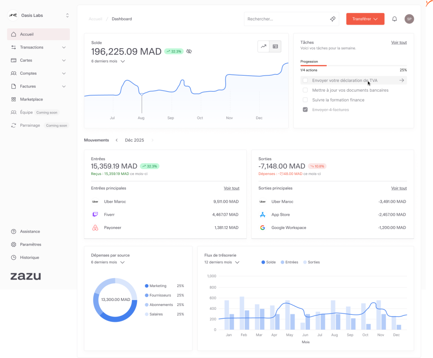The image size is (433, 358).
Task: Click the red Transférer button
Action: point(365,19)
